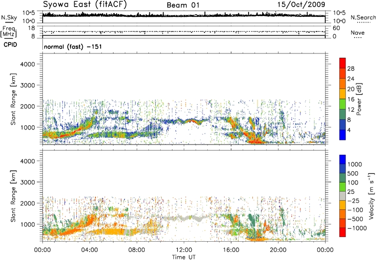The height and width of the screenshot is (260, 376).
Task: Click the '04:00' time tick label
Action: [90, 250]
